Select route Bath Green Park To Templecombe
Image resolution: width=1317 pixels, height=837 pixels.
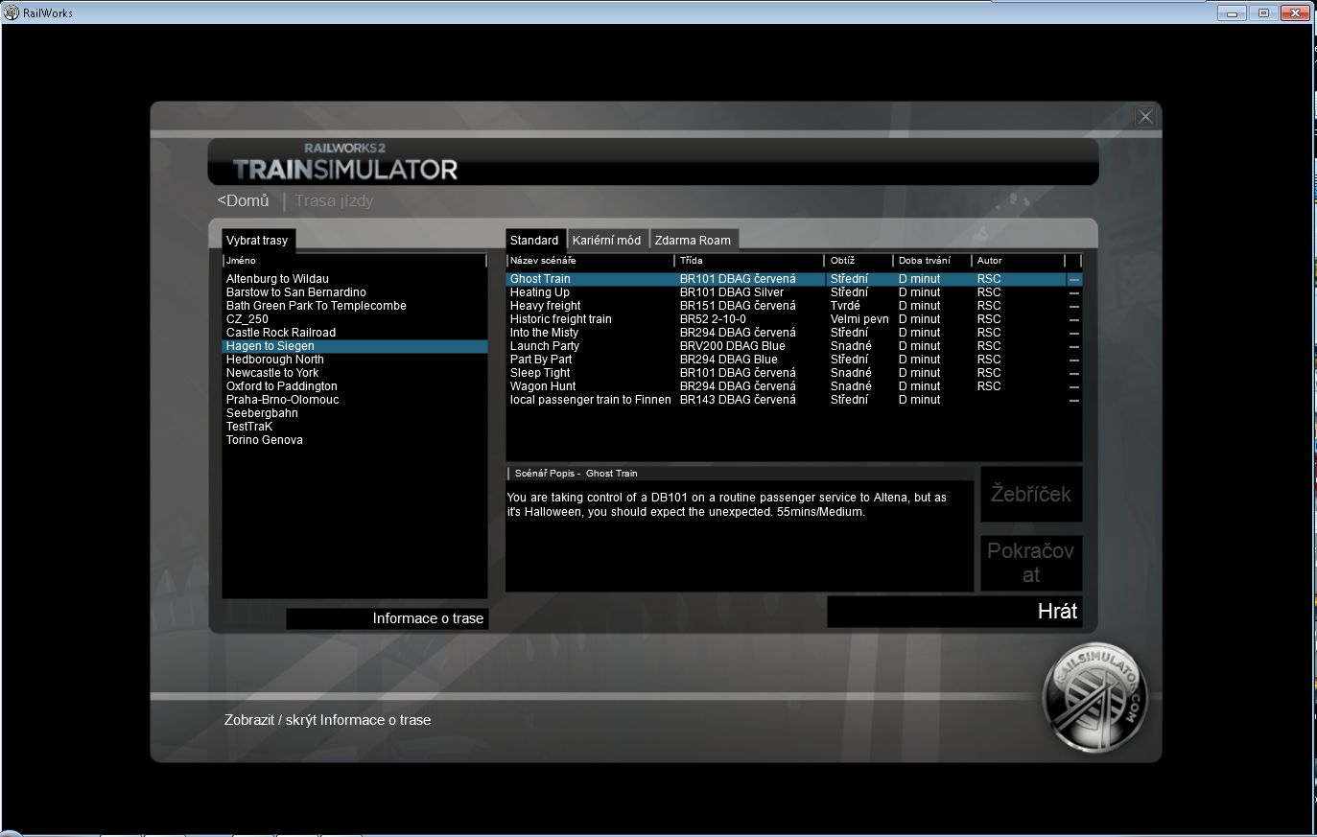[354, 306]
